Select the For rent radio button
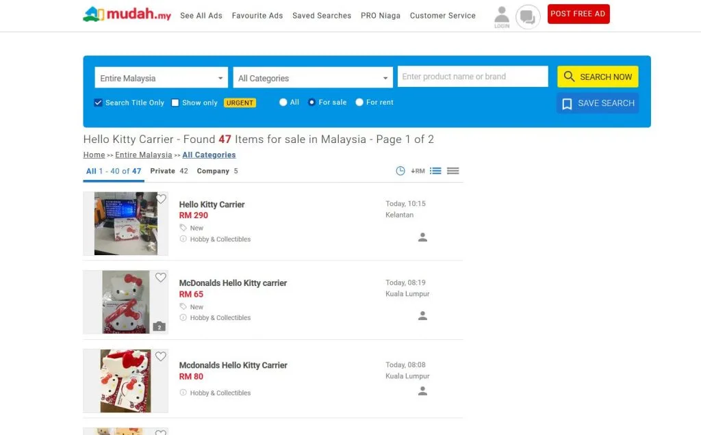The height and width of the screenshot is (435, 701). tap(359, 103)
